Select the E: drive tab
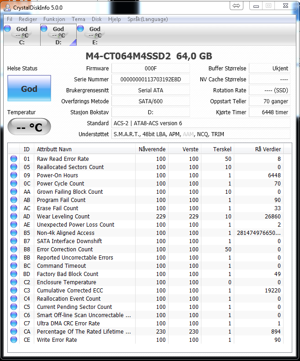 (x=95, y=35)
